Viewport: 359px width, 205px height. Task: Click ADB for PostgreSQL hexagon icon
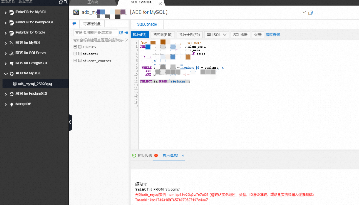(x=11, y=94)
